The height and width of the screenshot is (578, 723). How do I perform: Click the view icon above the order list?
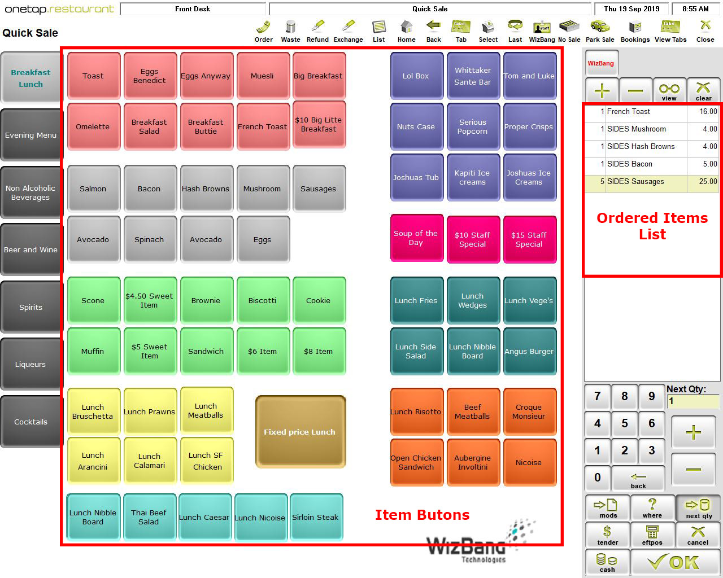coord(669,90)
